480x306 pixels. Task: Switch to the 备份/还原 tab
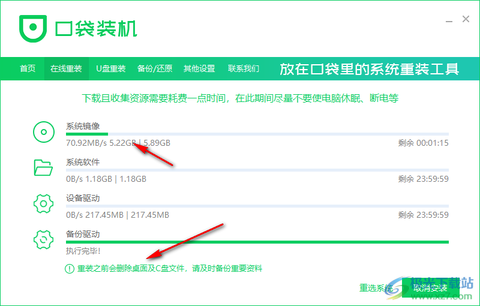pos(155,69)
